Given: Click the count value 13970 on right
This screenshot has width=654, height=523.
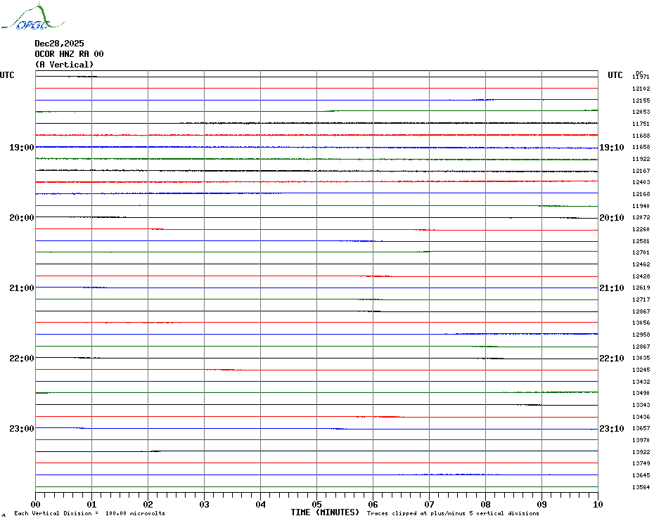Looking at the screenshot, I should (641, 440).
